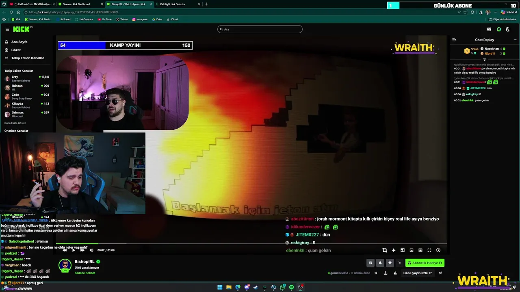Reload the page
This screenshot has width=520, height=292.
[x=11, y=12]
